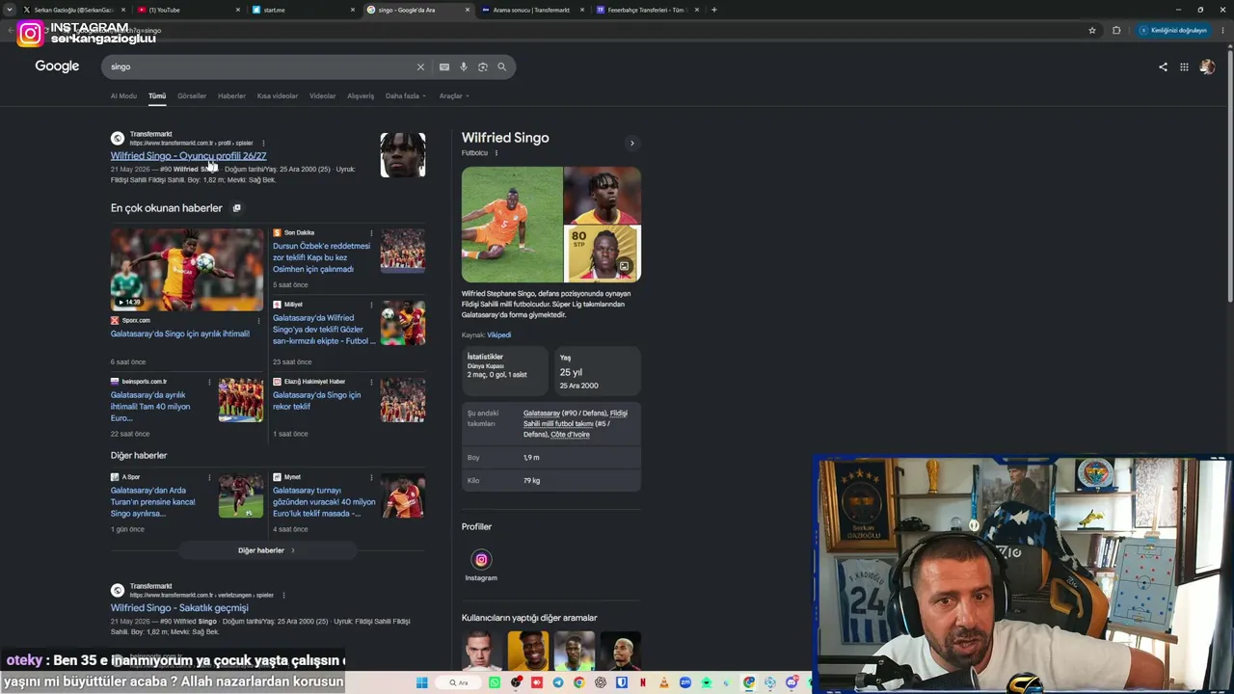This screenshot has height=694, width=1234.
Task: Open 'Wilfried Singo - Oyuncu profili 26/27' result
Action: (188, 155)
